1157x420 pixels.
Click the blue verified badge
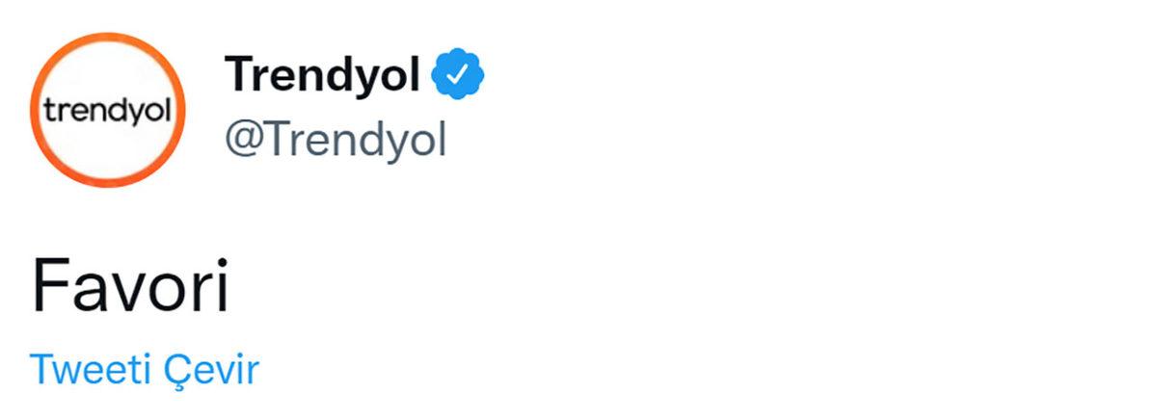(x=458, y=75)
